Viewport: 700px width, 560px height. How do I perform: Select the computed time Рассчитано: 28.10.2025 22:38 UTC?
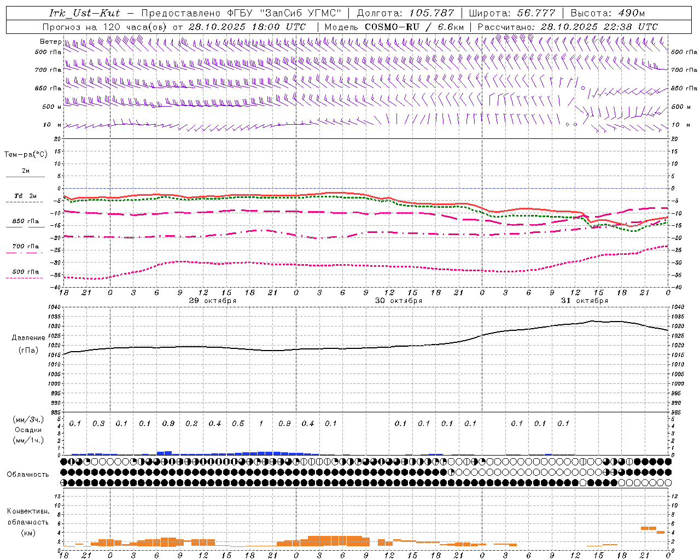pos(568,27)
